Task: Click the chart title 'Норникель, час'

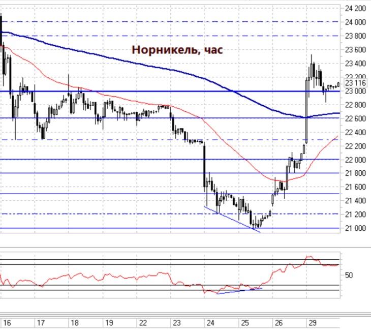Action: coord(177,50)
